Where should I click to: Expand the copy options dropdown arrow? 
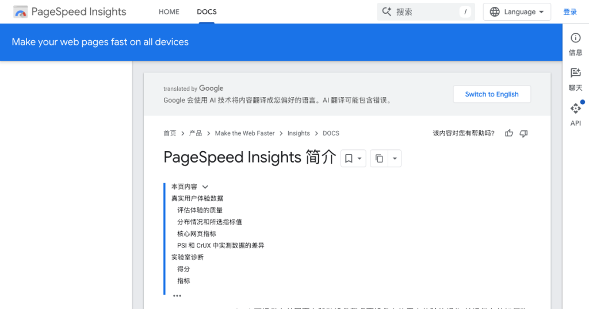pyautogui.click(x=395, y=159)
